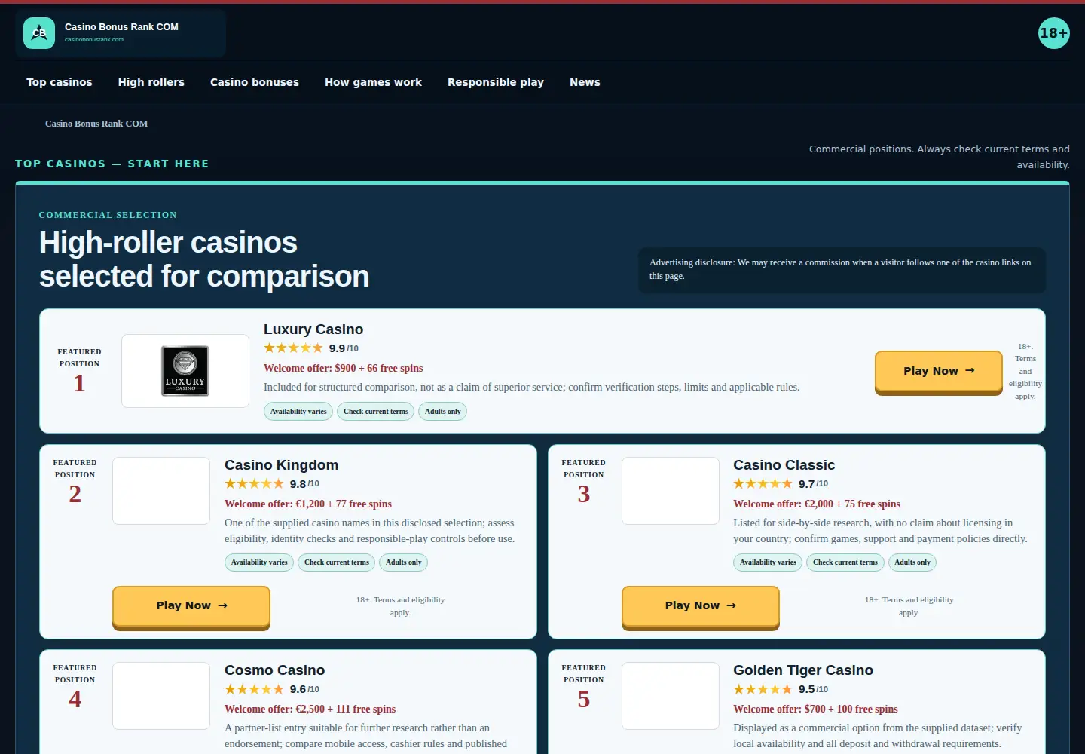Click the casinobonusrank.com URL under the logo

point(94,40)
